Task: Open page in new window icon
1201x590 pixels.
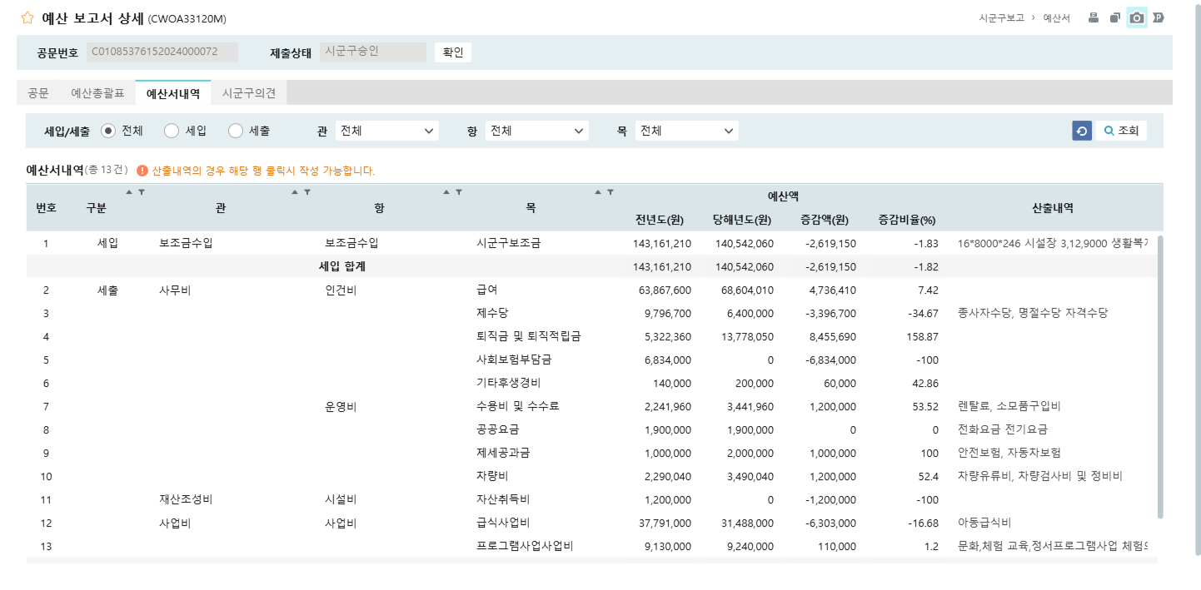Action: click(x=1115, y=17)
